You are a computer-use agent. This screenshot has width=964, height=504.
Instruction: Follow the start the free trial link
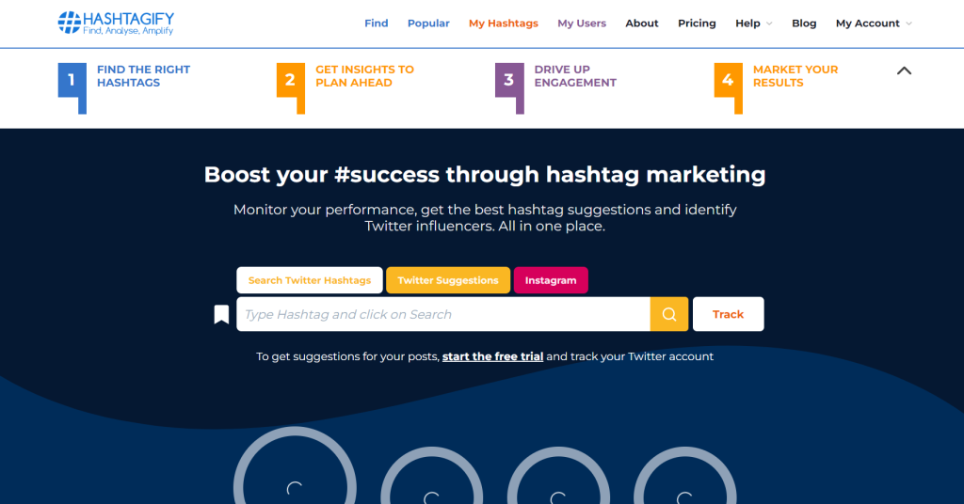492,356
